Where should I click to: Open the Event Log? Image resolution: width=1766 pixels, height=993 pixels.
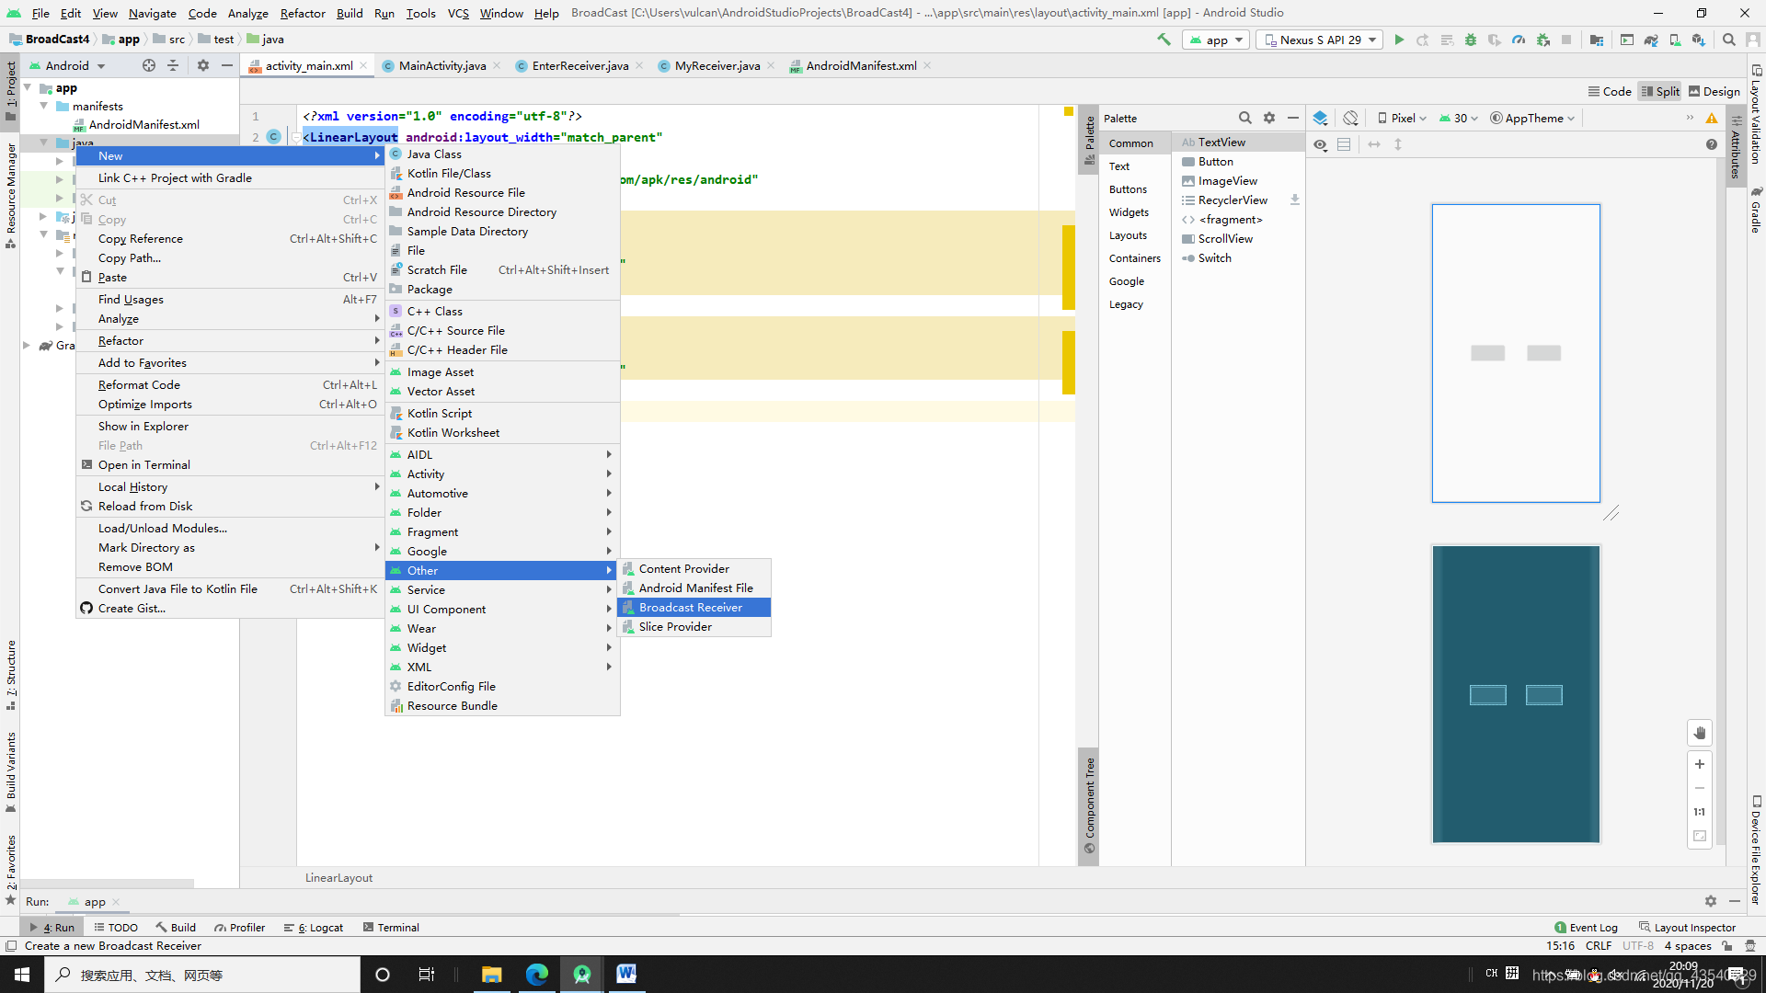1586,927
